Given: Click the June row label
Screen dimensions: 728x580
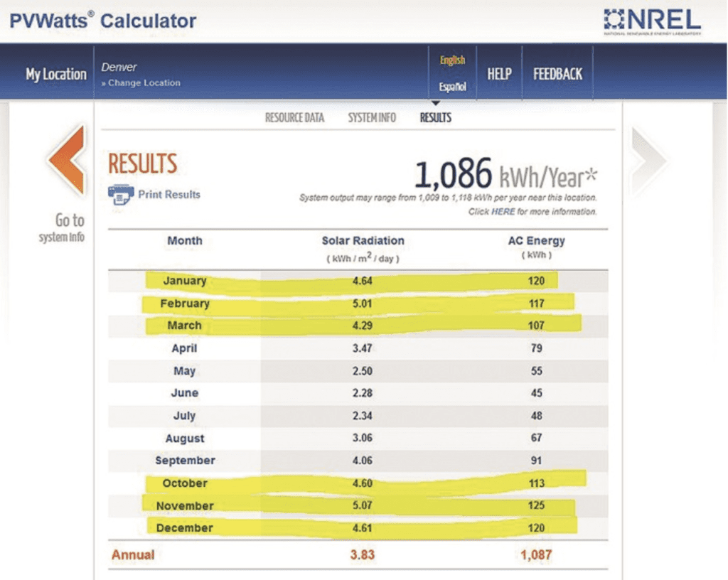Looking at the screenshot, I should pyautogui.click(x=185, y=393).
